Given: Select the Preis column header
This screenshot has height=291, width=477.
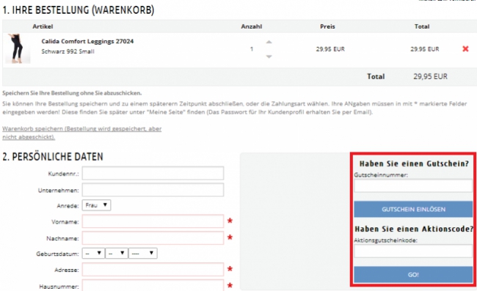Looking at the screenshot, I should 327,26.
